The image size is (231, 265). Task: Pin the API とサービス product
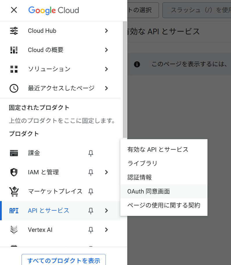point(91,211)
